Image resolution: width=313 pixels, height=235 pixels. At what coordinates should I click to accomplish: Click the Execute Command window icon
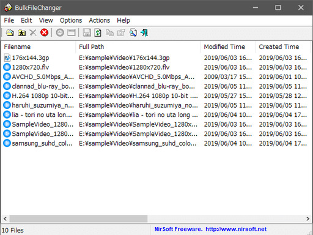pos(72,32)
